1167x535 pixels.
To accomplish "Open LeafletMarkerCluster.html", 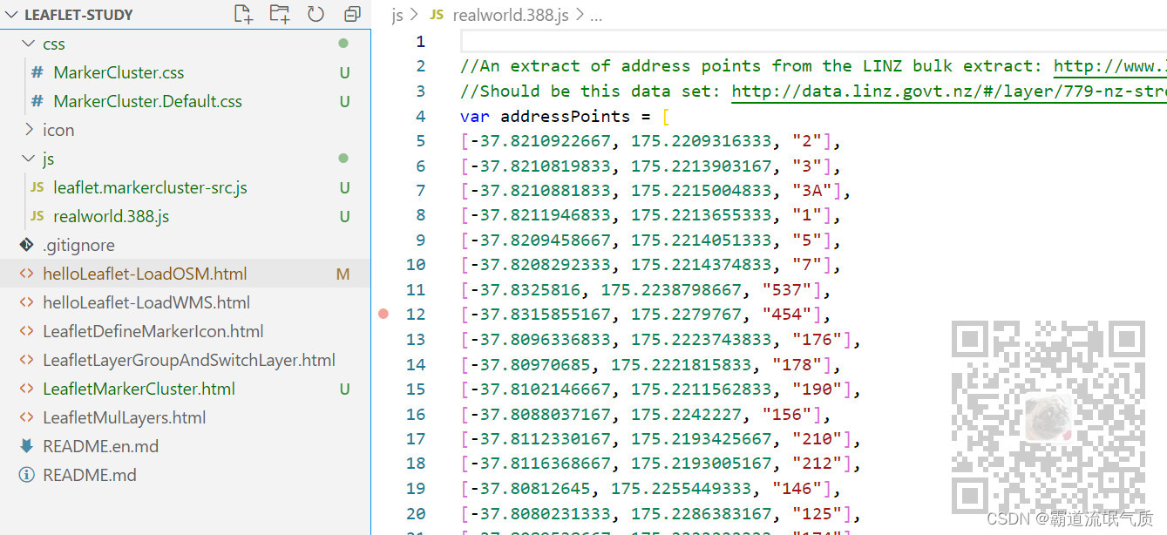I will [x=139, y=389].
